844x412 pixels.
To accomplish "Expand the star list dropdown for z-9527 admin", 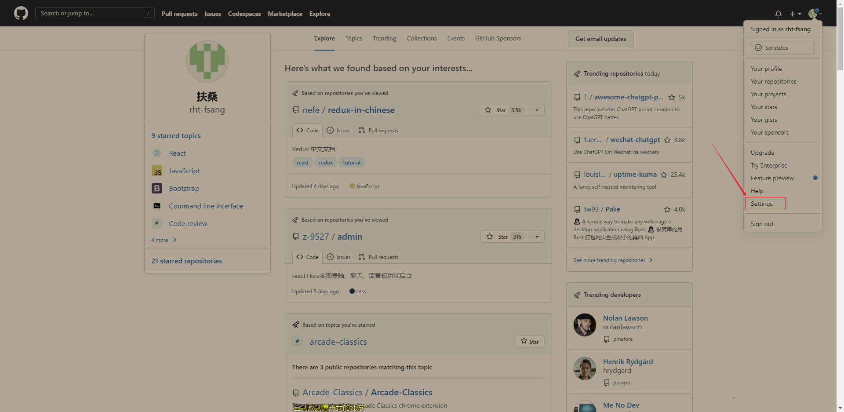I will coord(537,237).
